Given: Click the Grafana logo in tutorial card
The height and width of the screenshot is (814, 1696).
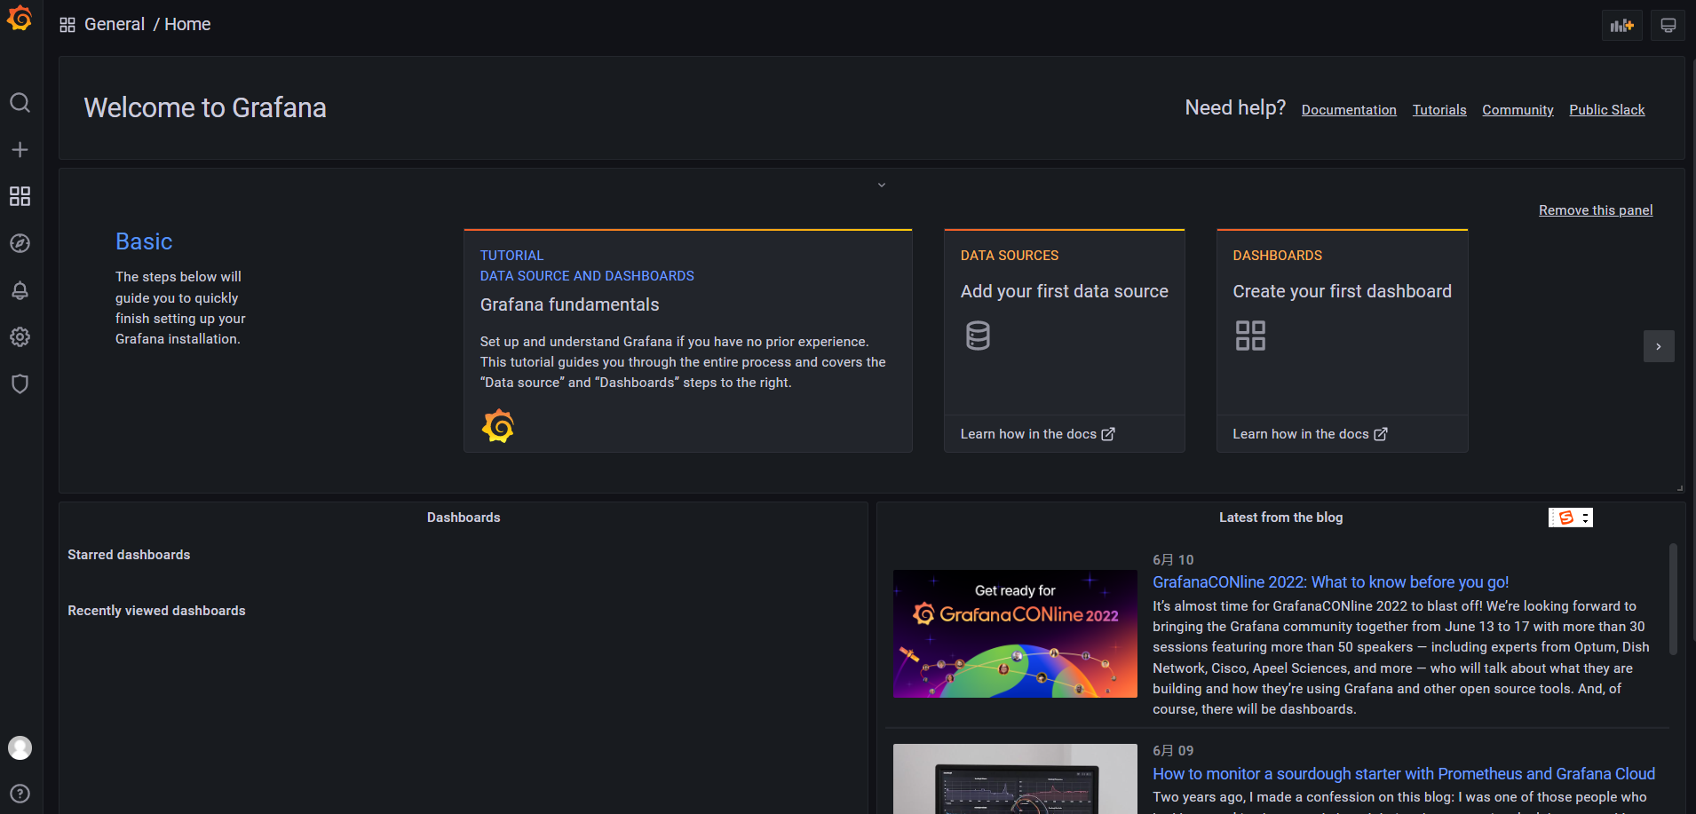Looking at the screenshot, I should [498, 426].
